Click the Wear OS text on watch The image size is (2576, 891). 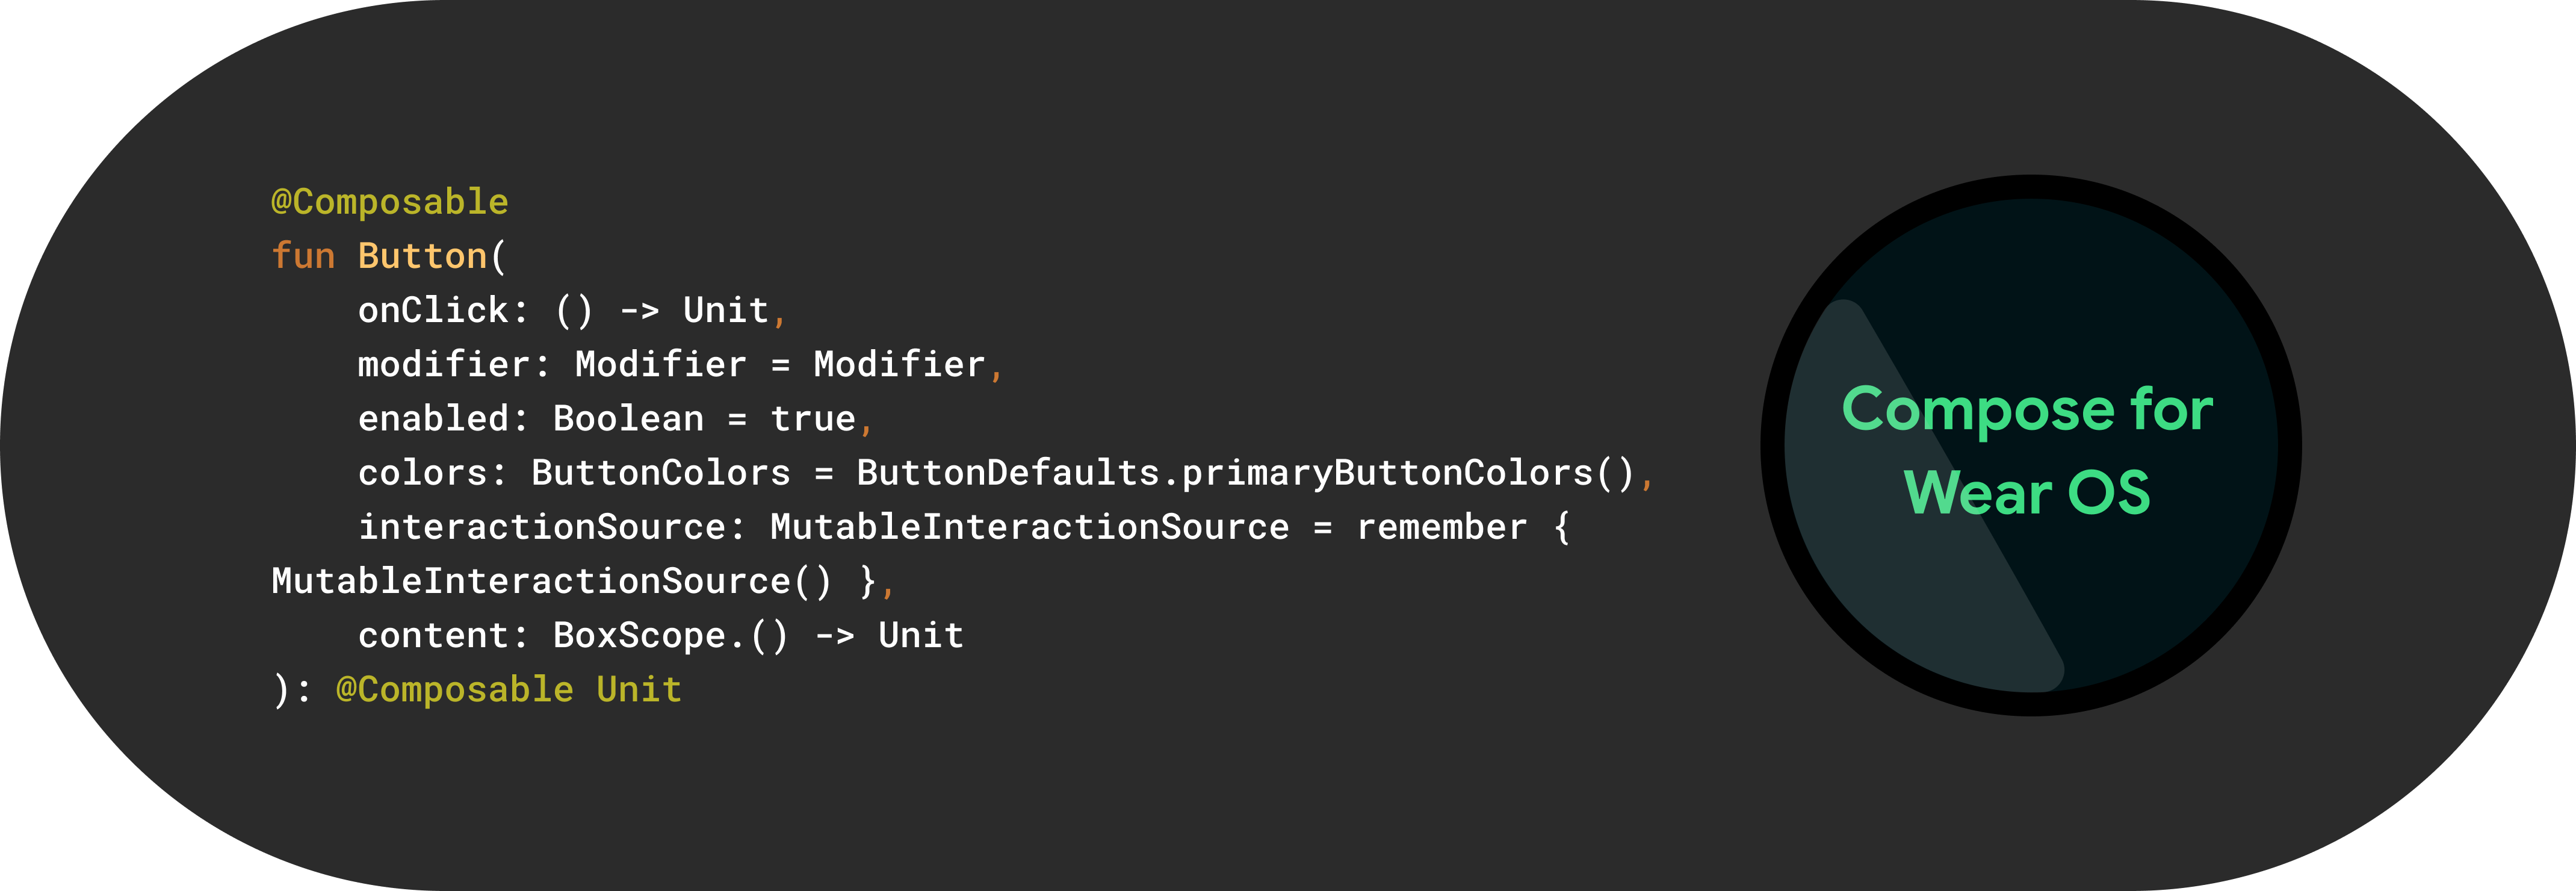2027,492
